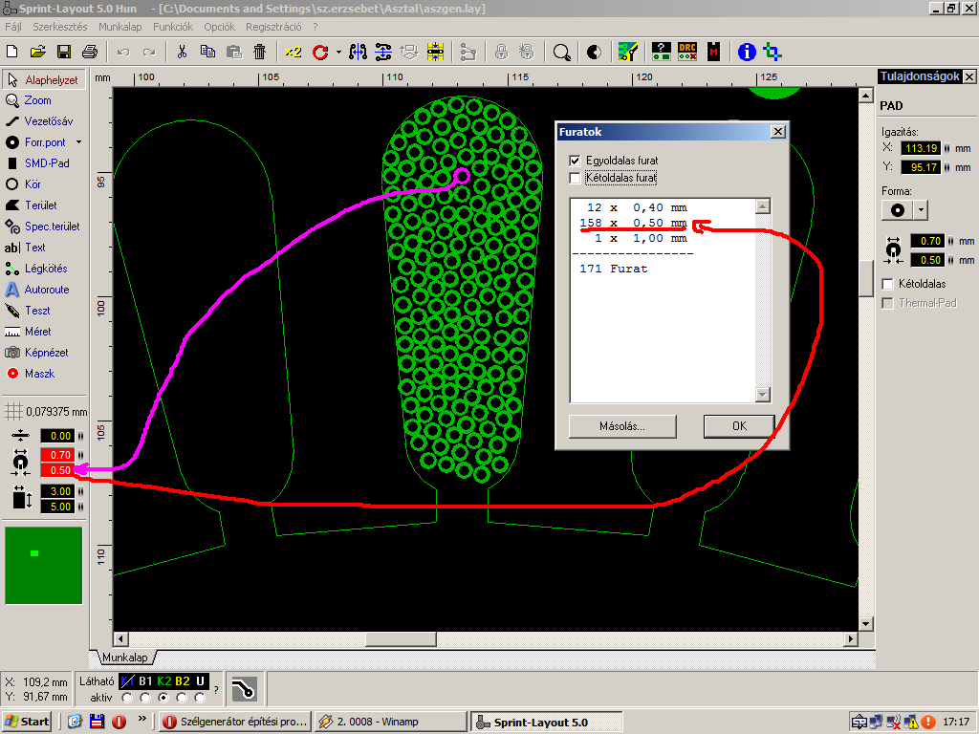Click the green board overview thumbnail
This screenshot has height=734, width=979.
pyautogui.click(x=44, y=566)
